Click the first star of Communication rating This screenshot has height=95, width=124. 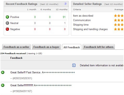click(115, 20)
